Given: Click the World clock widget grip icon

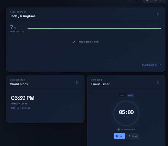Looking at the screenshot, I should 77,82.
